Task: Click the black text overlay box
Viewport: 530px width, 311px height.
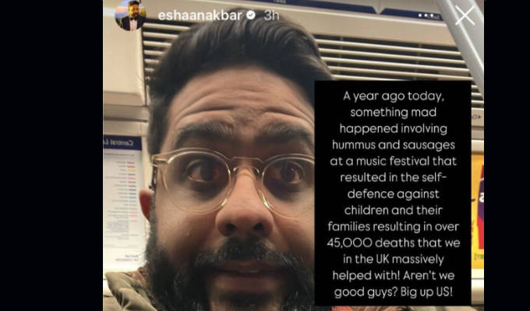Action: (x=393, y=193)
